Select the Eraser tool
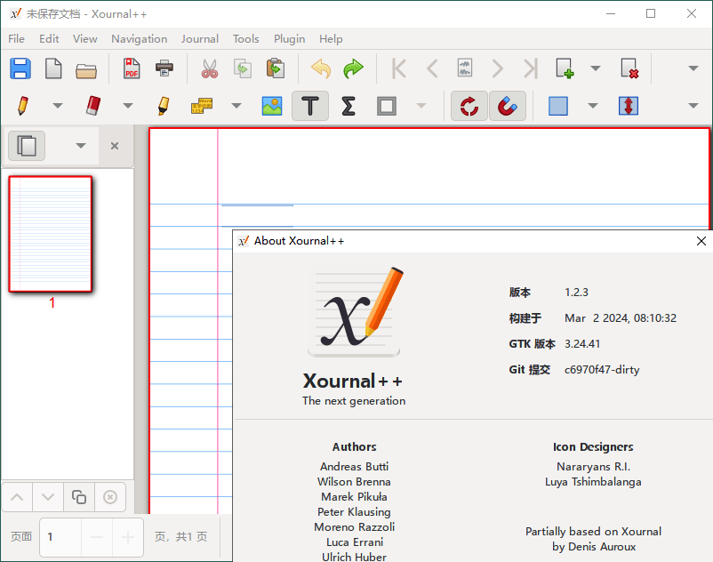Image resolution: width=713 pixels, height=562 pixels. coord(93,106)
